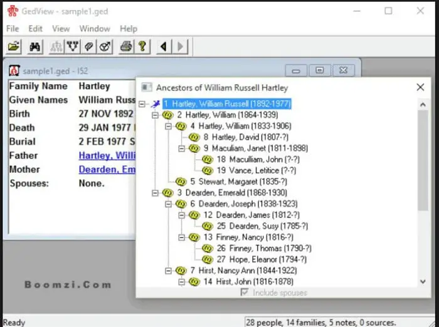The image size is (439, 327).
Task: Open a GEDCOM file with folder icon
Action: [14, 46]
